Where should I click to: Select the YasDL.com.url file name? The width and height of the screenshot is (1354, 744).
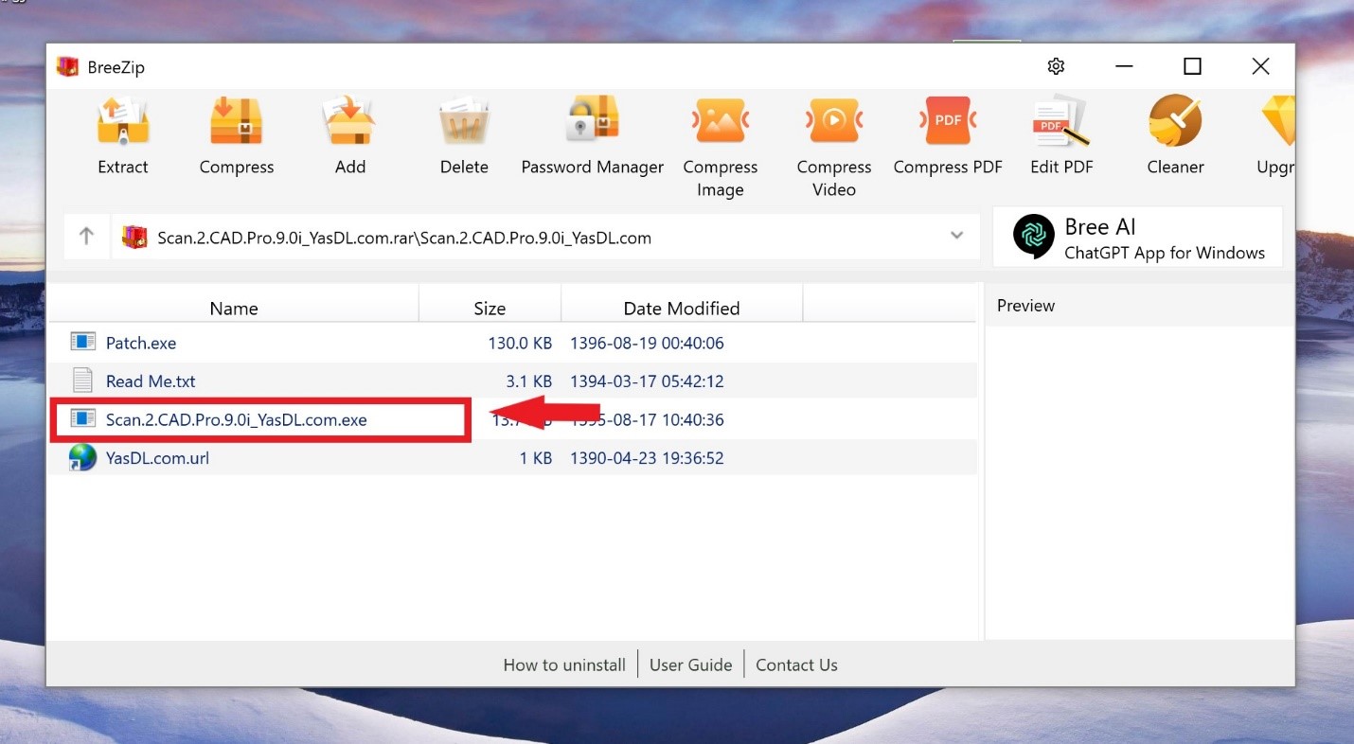pos(157,458)
